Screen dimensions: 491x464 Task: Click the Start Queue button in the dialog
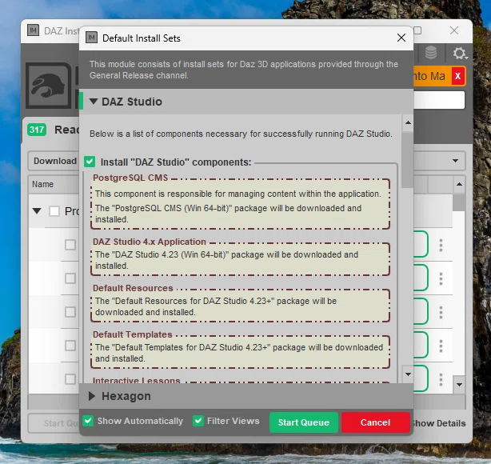point(303,422)
